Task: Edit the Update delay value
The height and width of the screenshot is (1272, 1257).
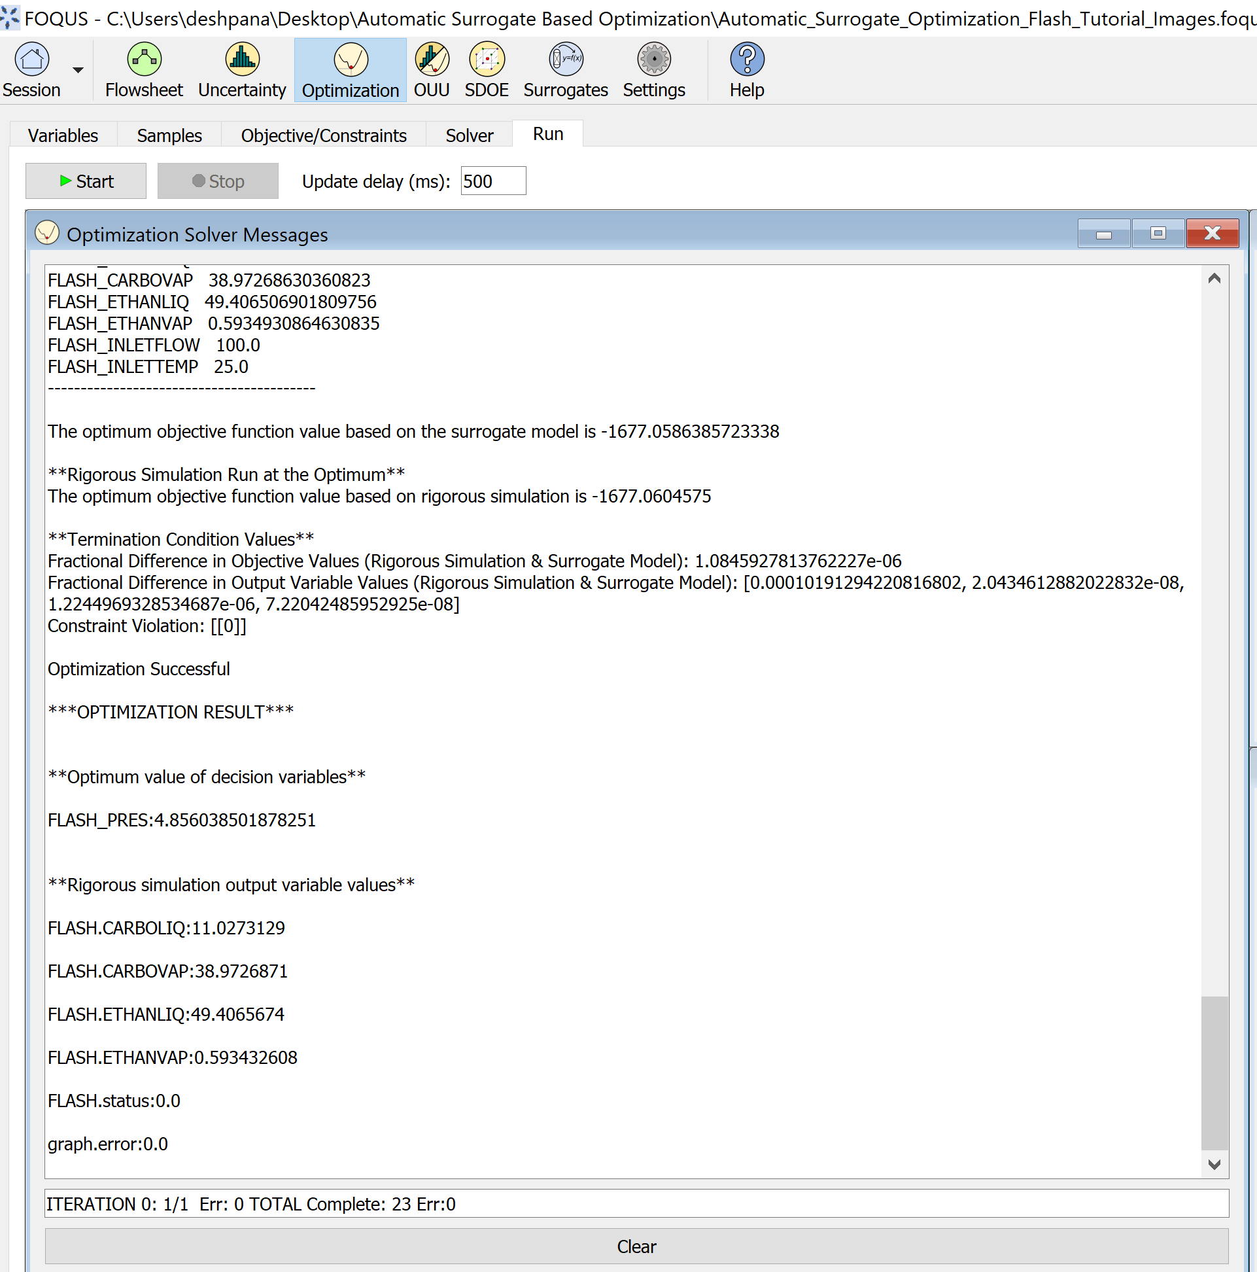Action: tap(492, 181)
